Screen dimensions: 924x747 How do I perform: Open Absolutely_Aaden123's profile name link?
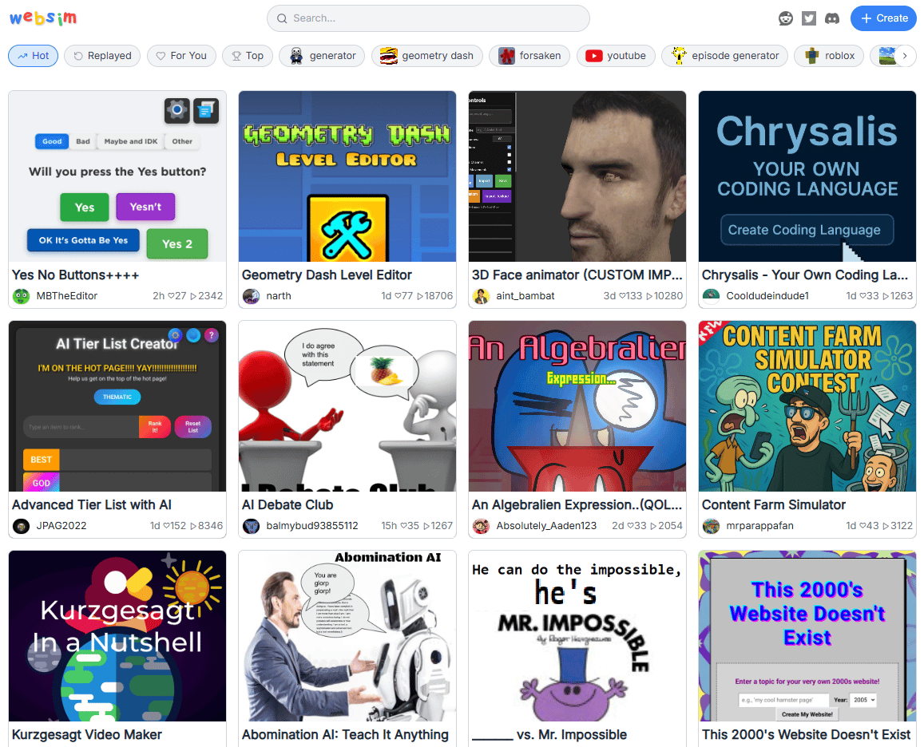tap(546, 525)
